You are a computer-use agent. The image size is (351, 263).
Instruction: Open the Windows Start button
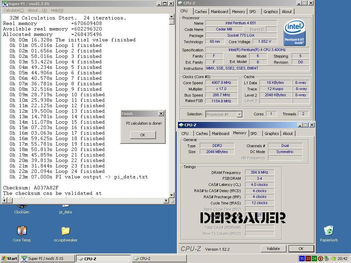pos(9,259)
